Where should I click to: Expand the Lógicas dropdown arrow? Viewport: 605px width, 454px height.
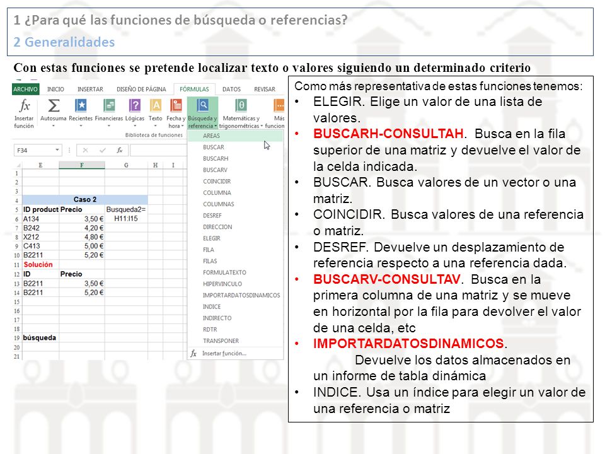[135, 126]
